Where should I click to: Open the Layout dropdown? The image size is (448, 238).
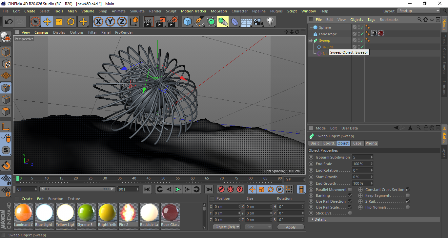(x=419, y=11)
